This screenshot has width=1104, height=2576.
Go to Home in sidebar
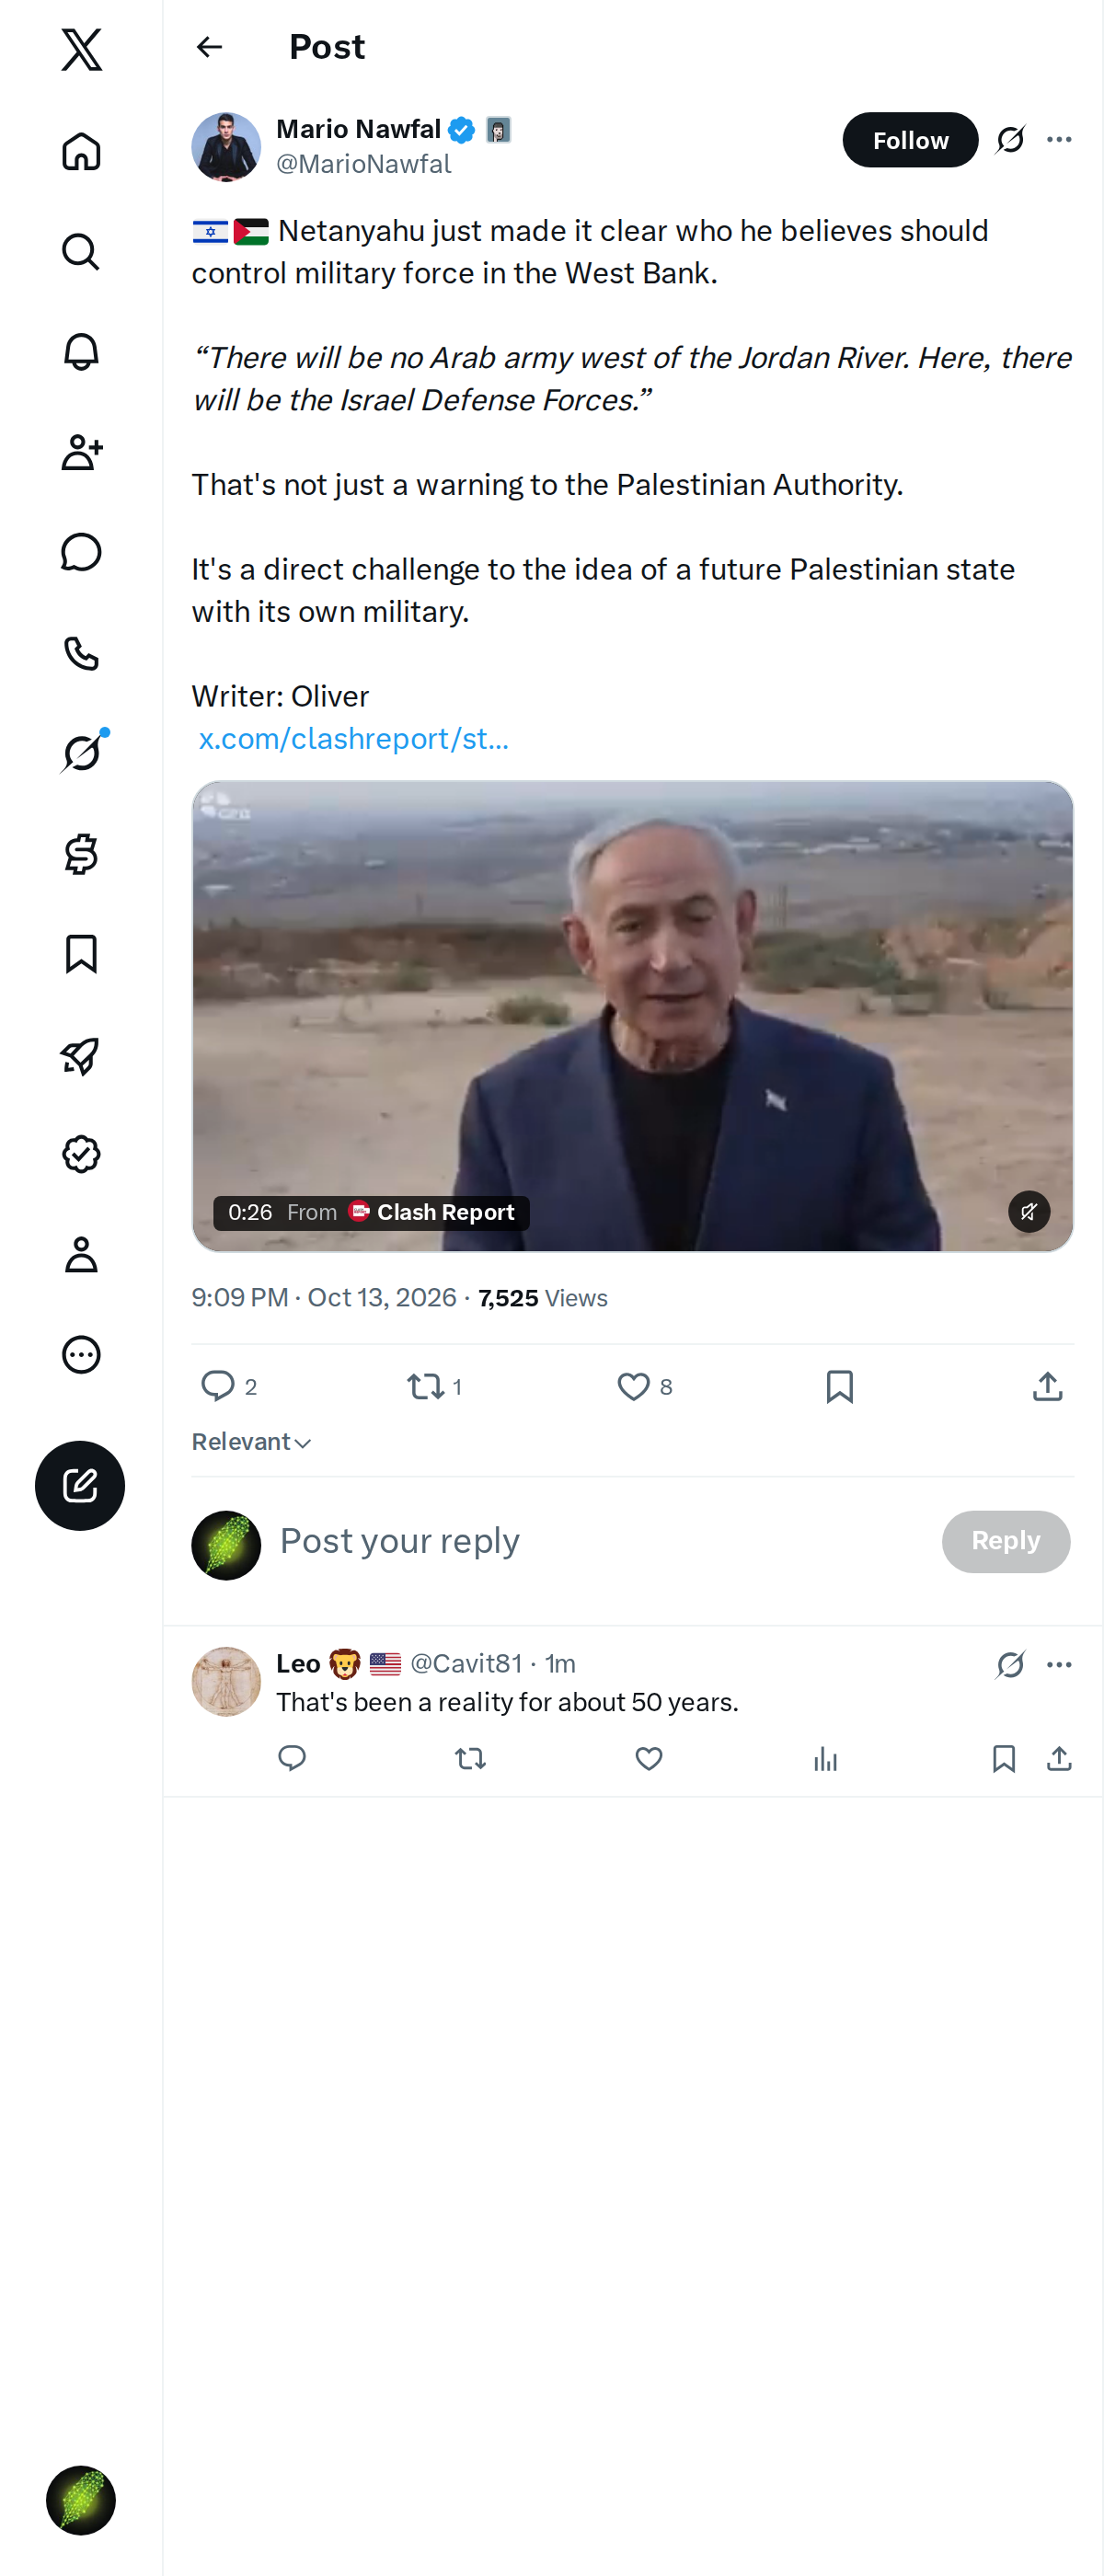(81, 151)
